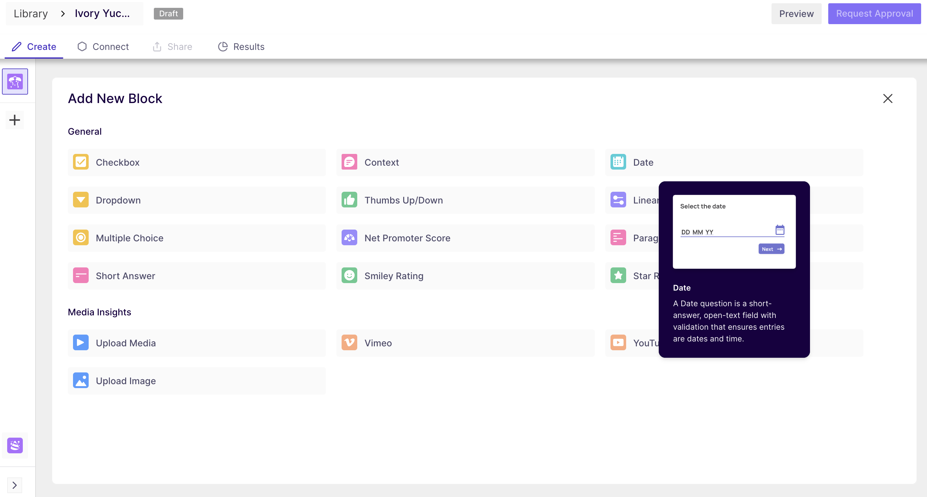
Task: Add a Net Promoter Score block
Action: click(465, 238)
